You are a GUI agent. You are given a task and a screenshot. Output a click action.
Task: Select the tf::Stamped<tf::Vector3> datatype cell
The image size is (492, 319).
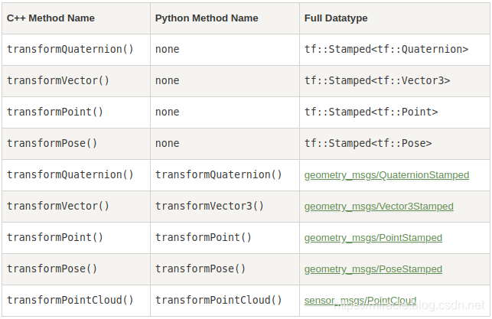click(x=376, y=80)
